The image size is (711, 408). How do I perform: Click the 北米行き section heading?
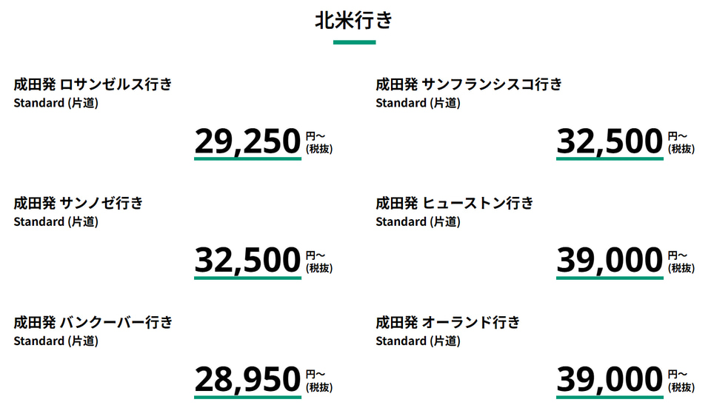point(354,21)
